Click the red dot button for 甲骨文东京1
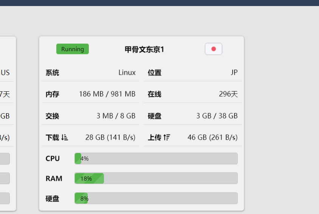Image resolution: width=319 pixels, height=214 pixels. [x=214, y=49]
